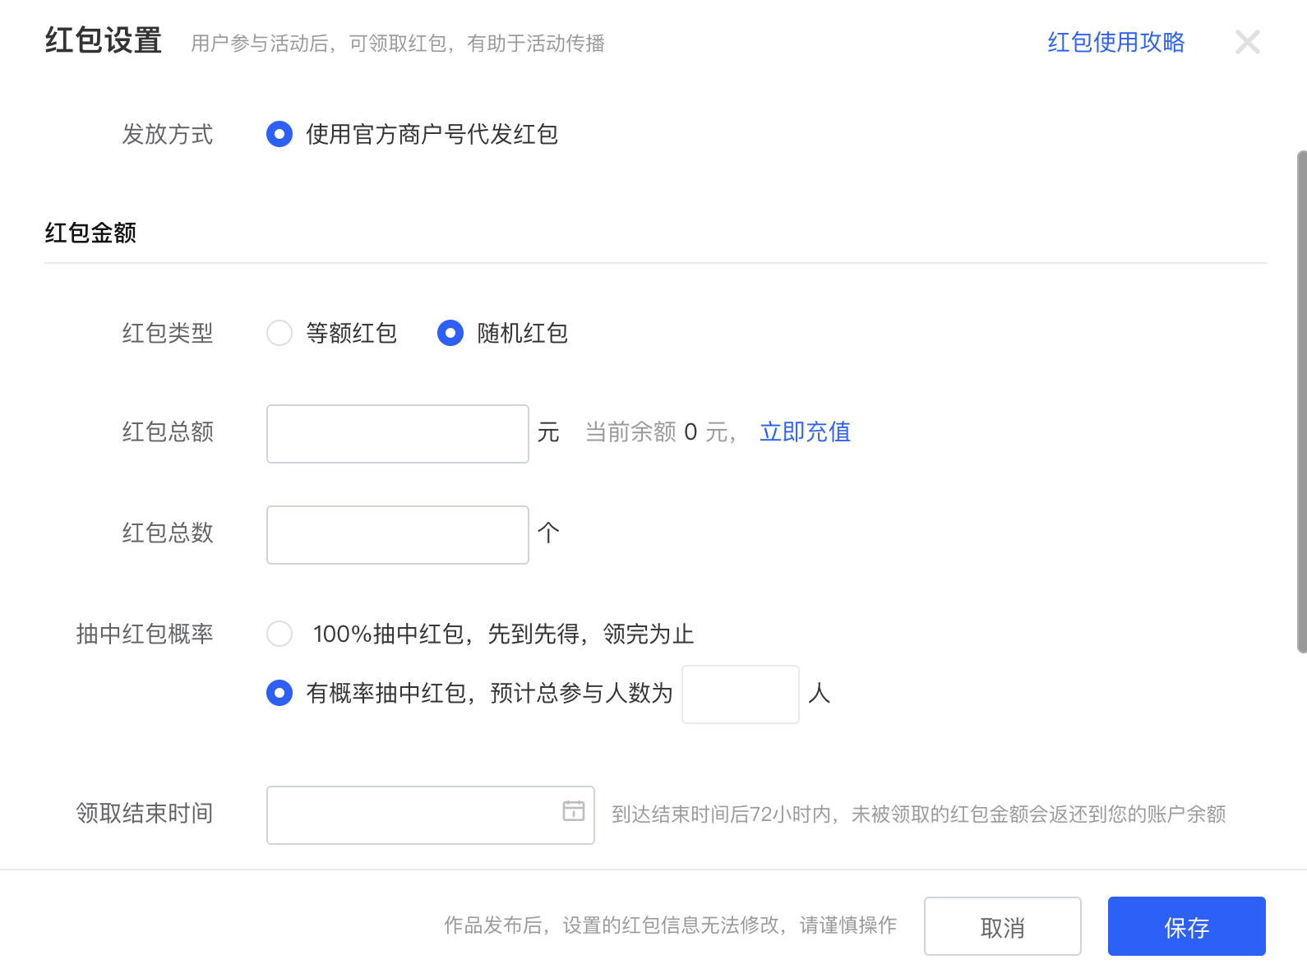Focus the 红包总额 amount input box

(x=397, y=434)
